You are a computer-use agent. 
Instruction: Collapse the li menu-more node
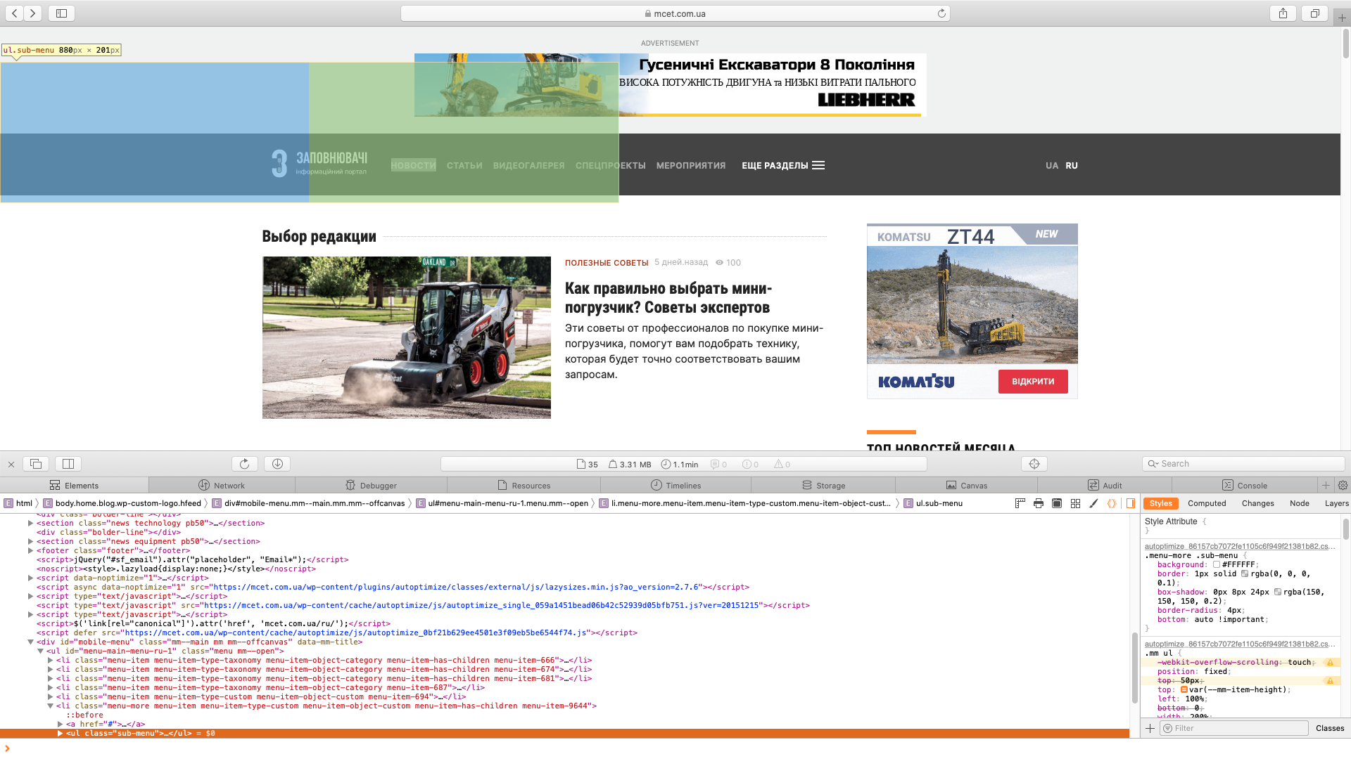pos(51,706)
